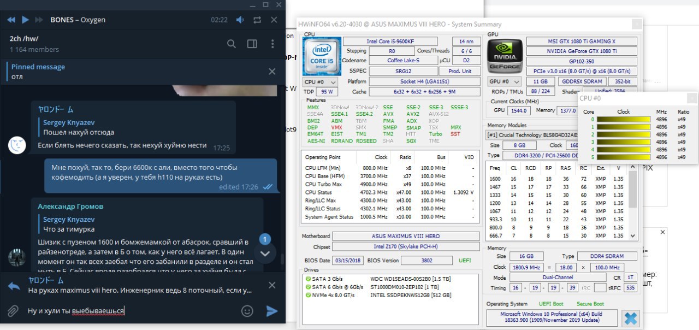Viewport: 699px width, 330px height.
Task: Open Sergey Knyazev's avatar with the message ending 17:25
Action: click(x=17, y=145)
